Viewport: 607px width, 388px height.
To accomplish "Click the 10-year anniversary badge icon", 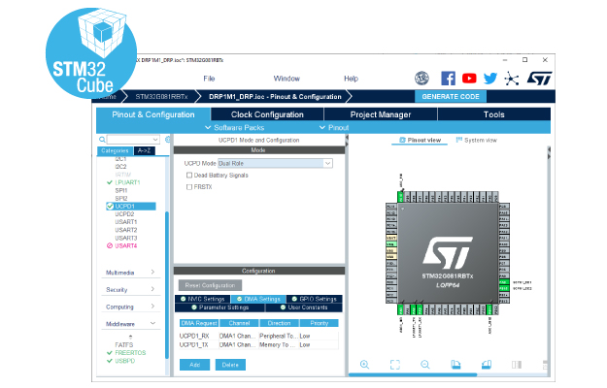I will coord(422,79).
